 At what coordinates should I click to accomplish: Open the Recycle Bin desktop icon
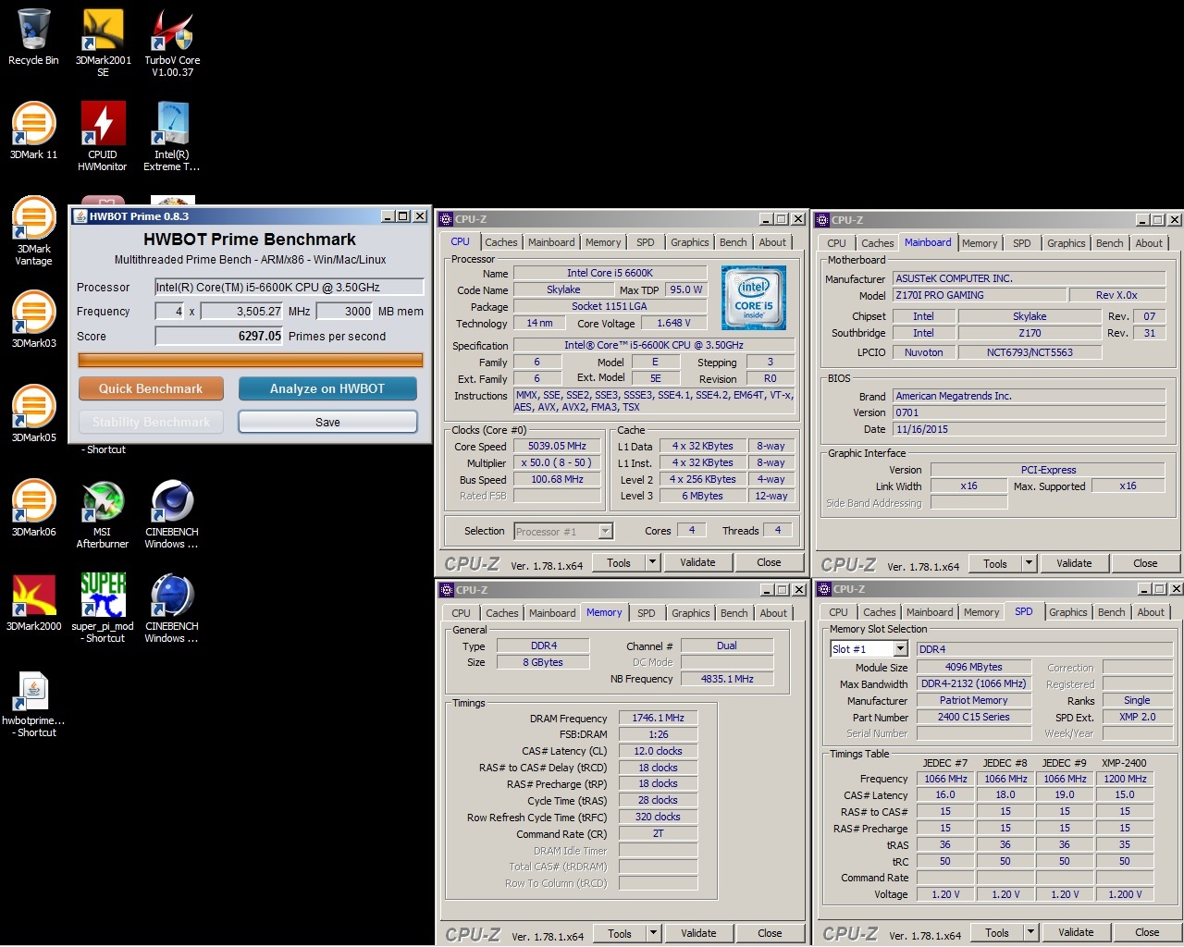[x=33, y=38]
